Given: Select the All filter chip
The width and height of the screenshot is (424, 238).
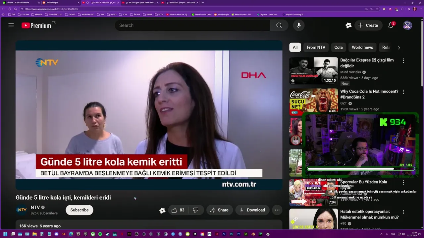Looking at the screenshot, I should coord(295,47).
